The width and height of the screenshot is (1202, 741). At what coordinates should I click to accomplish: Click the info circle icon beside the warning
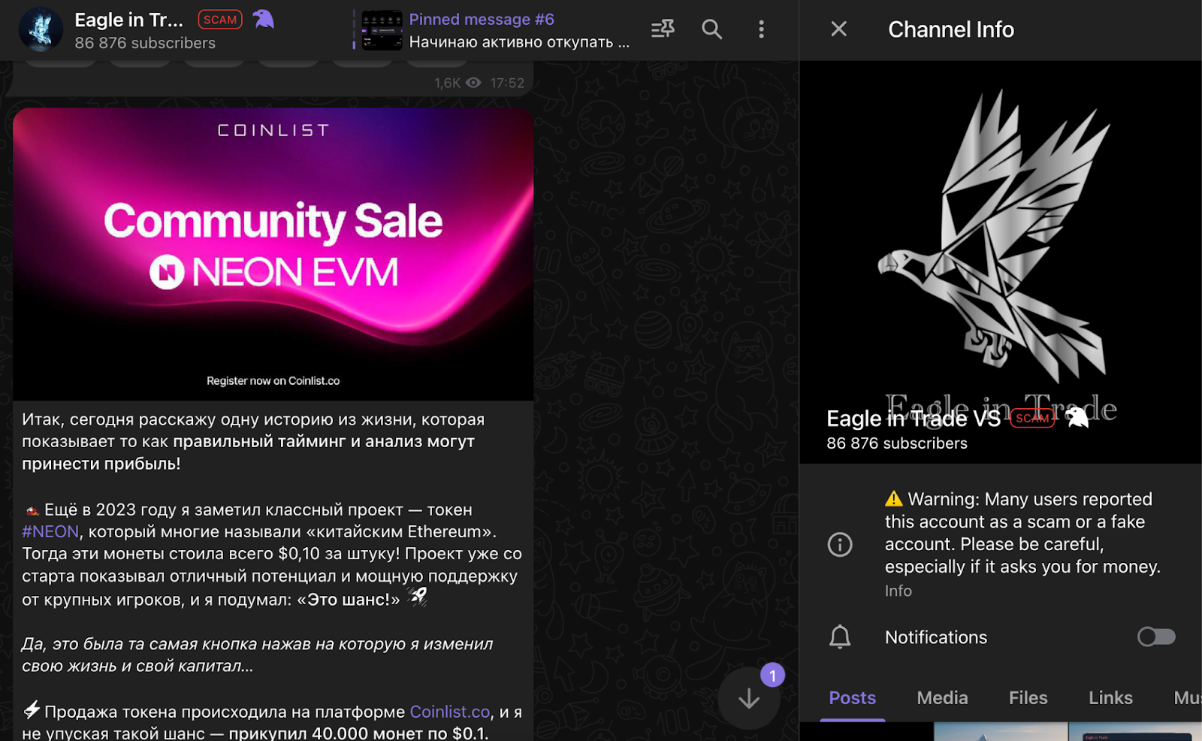pyautogui.click(x=840, y=544)
